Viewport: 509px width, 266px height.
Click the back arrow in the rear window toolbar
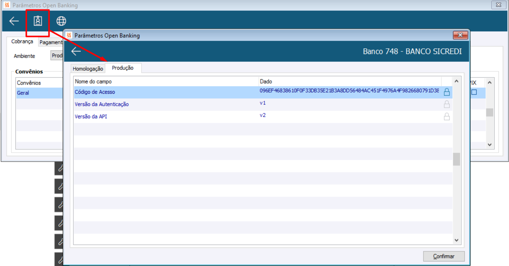pyautogui.click(x=14, y=21)
